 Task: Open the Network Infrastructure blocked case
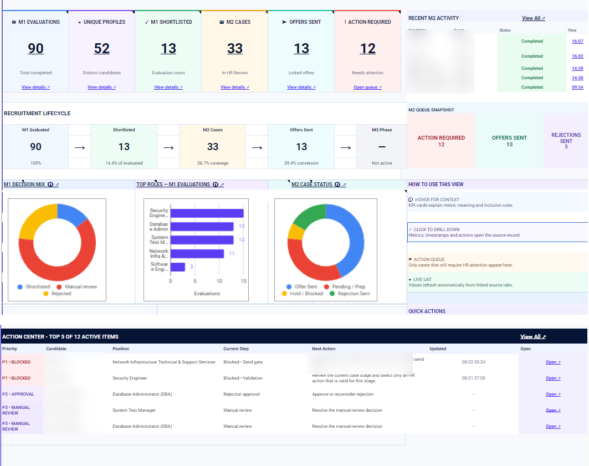(553, 362)
